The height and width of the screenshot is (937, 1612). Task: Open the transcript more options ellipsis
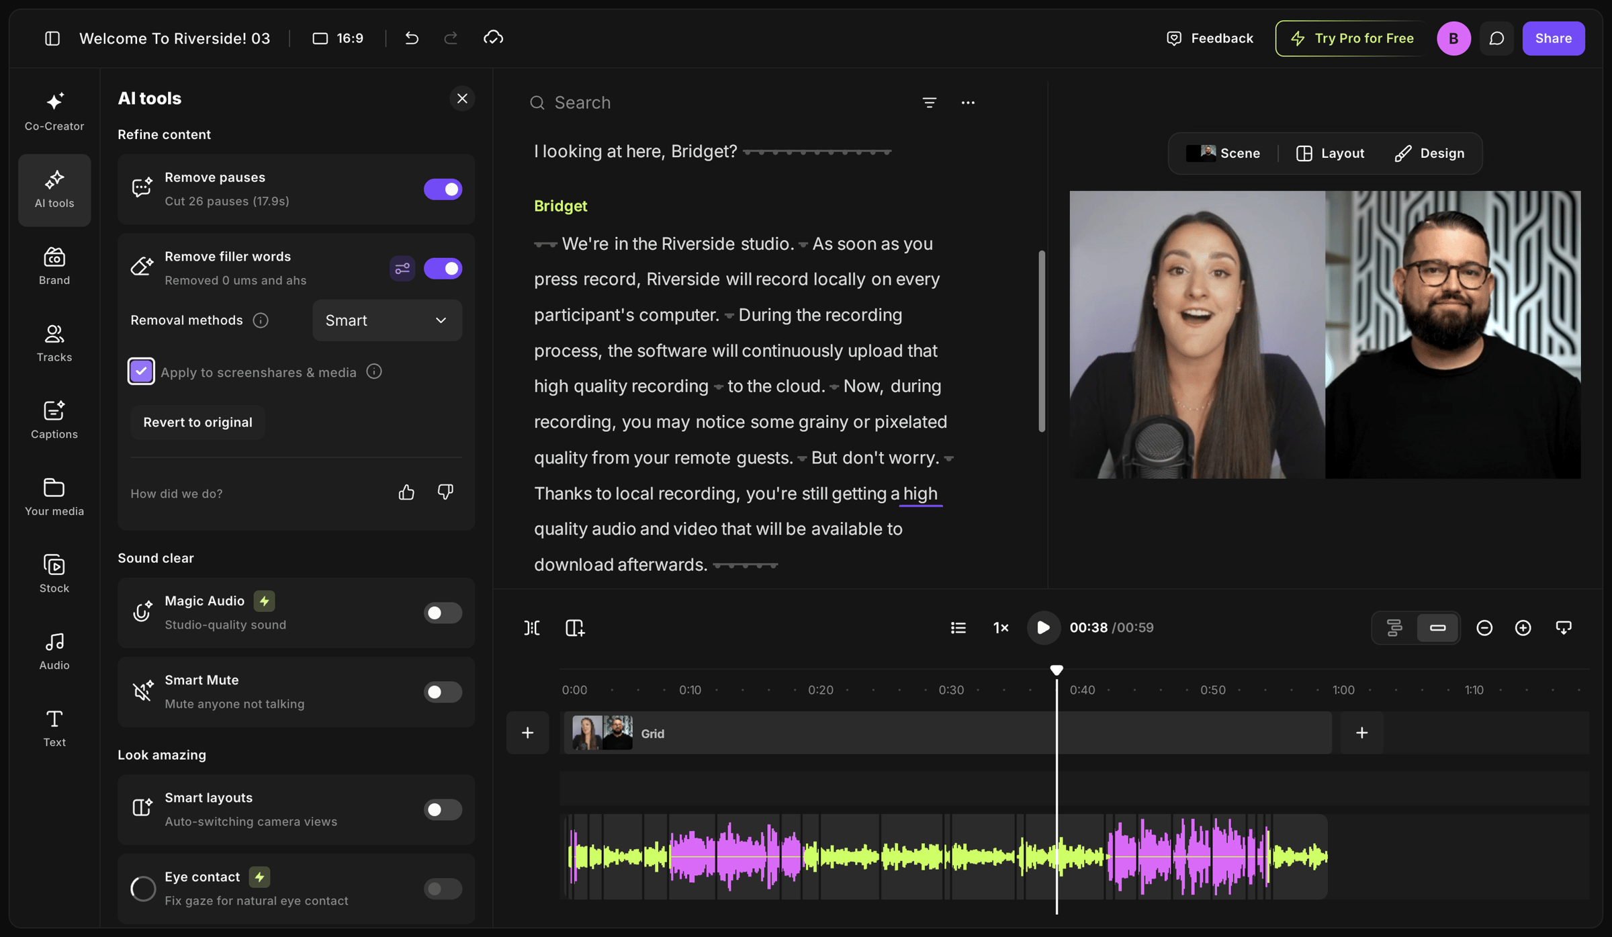[968, 103]
